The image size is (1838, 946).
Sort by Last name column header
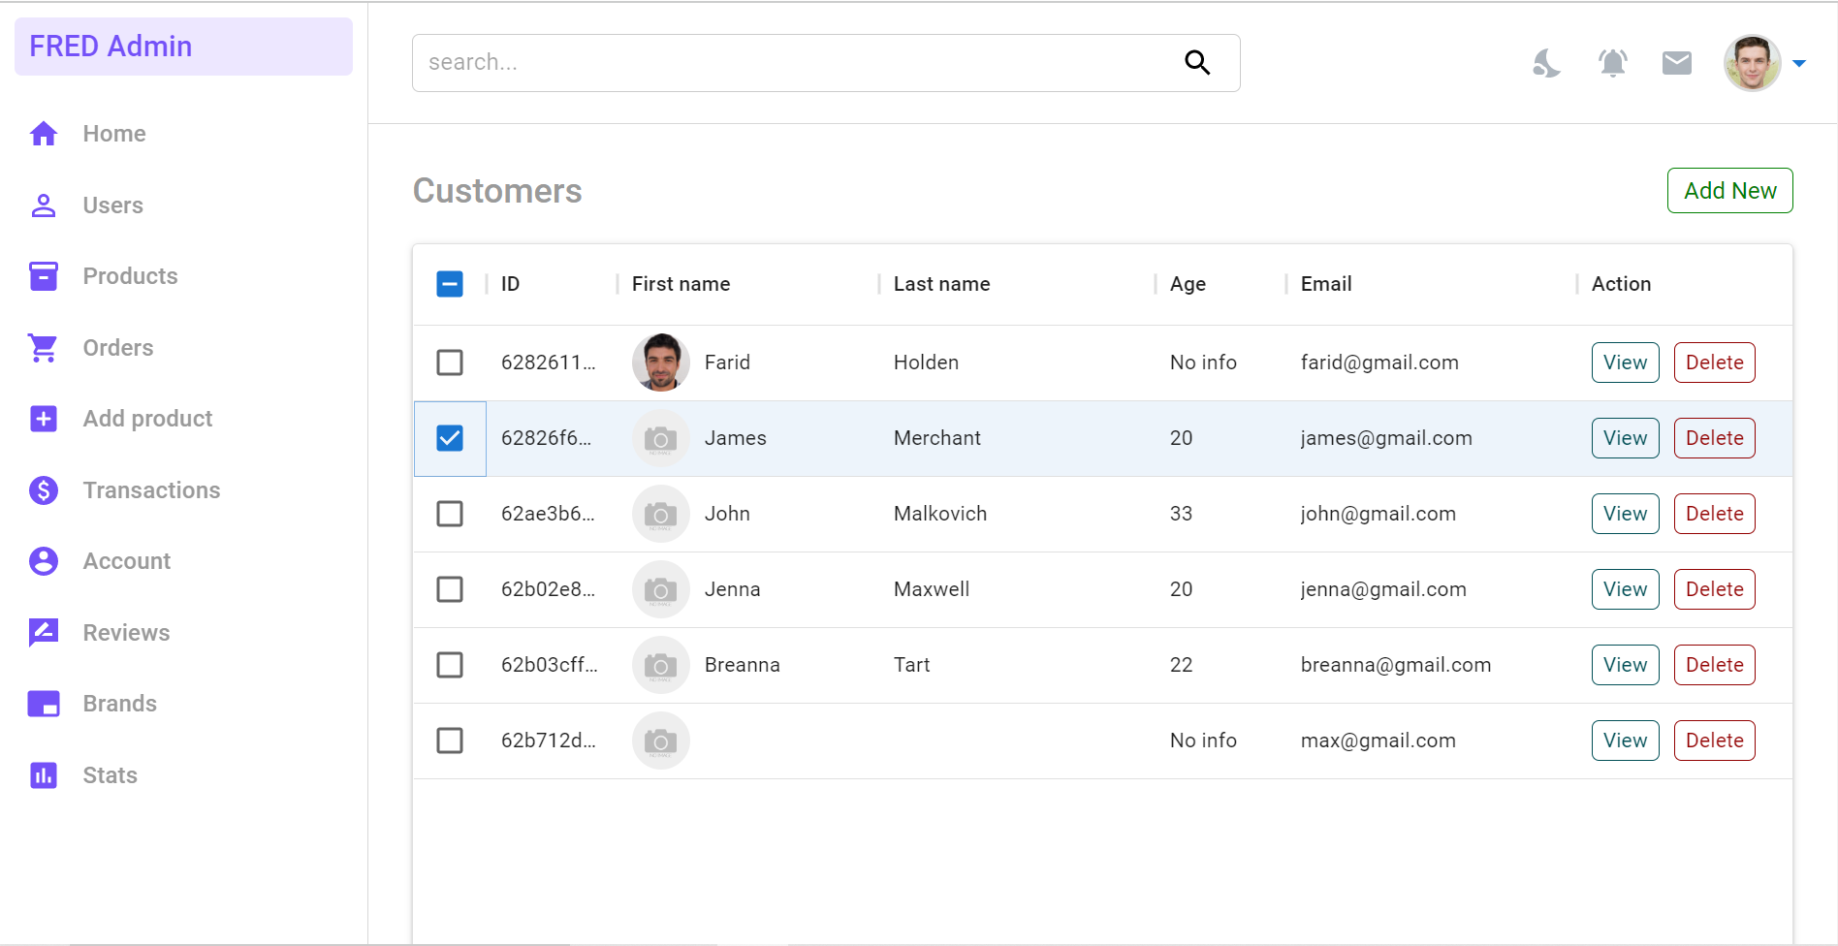[942, 284]
